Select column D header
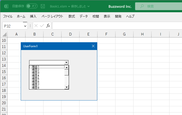 coord(70,34)
